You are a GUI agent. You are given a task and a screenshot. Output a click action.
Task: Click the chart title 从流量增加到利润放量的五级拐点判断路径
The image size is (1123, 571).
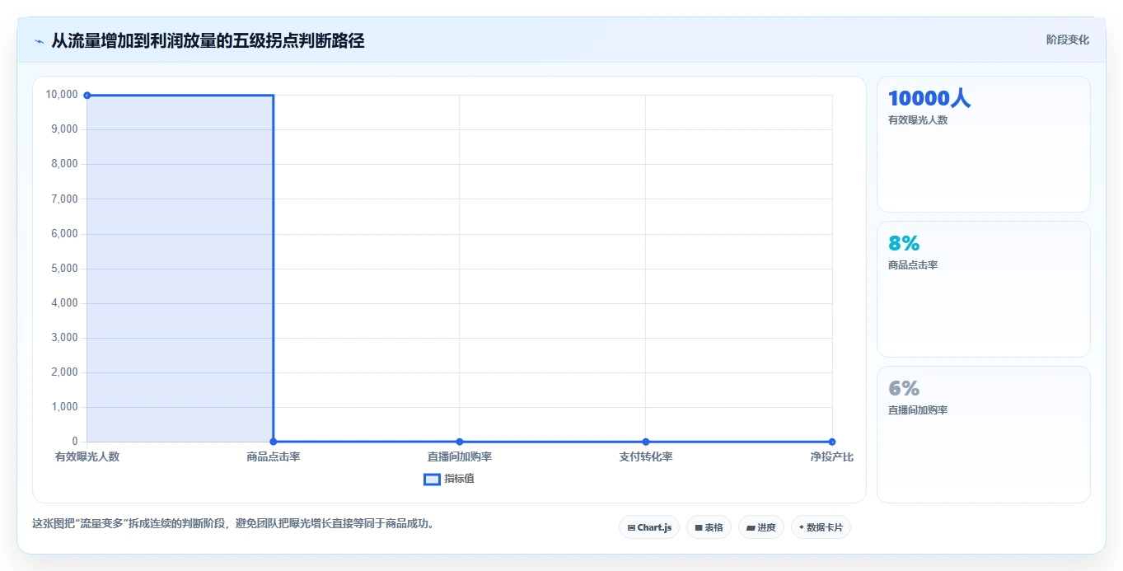point(208,40)
